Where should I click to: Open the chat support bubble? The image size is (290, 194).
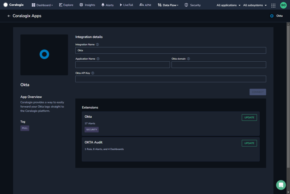(281, 185)
